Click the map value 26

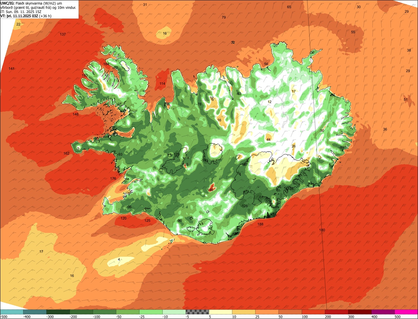pos(294,146)
